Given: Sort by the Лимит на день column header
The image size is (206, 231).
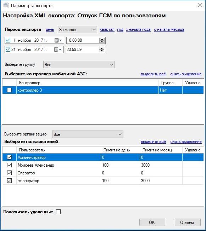Looking at the screenshot, I should (120, 150).
